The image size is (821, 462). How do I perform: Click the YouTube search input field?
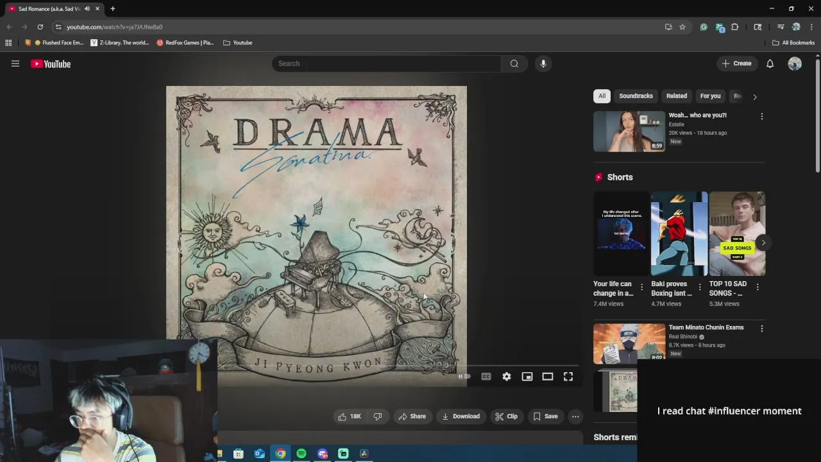tap(387, 64)
